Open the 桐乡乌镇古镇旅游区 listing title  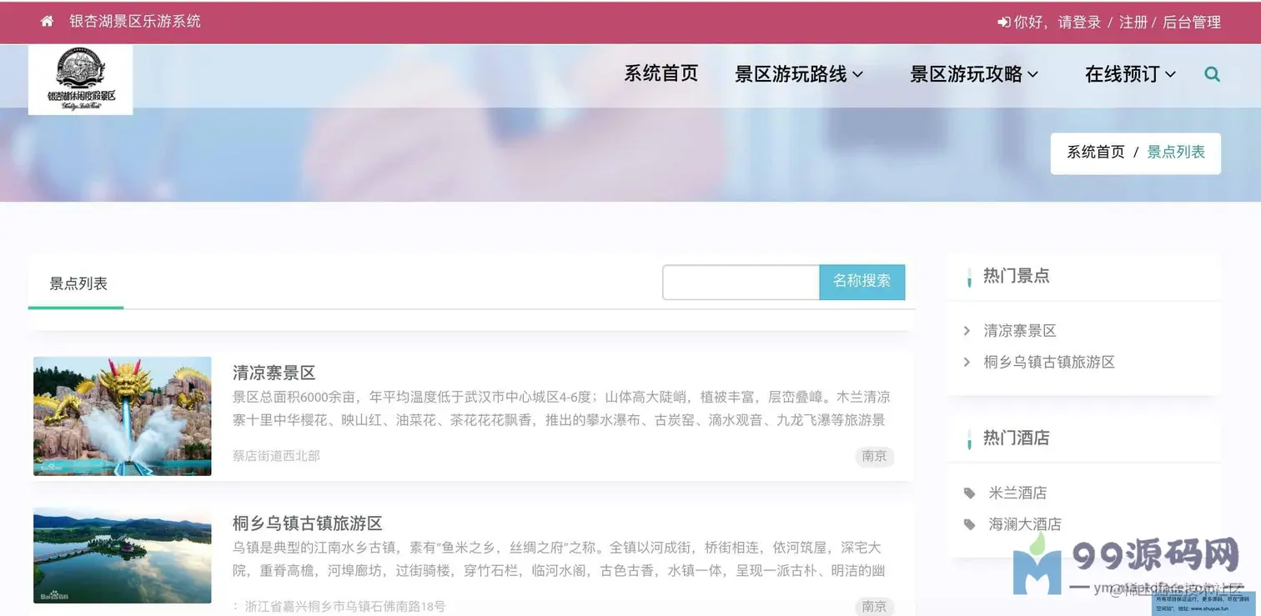(307, 523)
